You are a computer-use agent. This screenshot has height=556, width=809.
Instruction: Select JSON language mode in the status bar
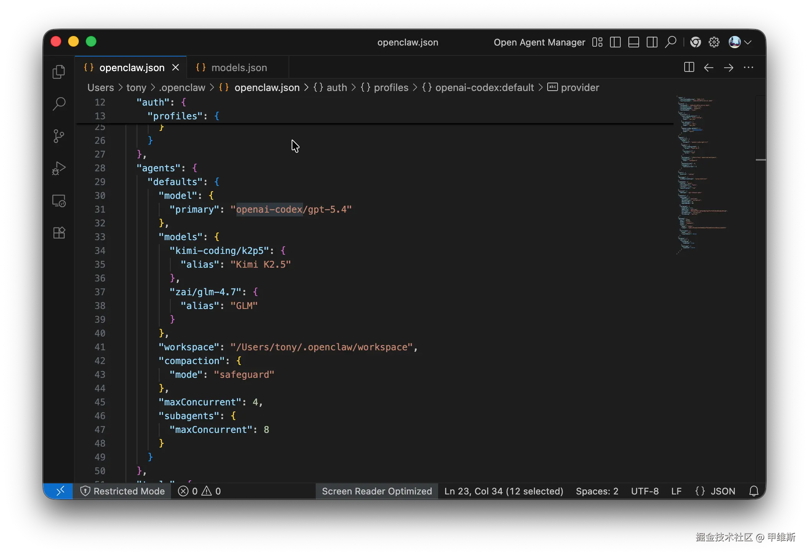[715, 491]
